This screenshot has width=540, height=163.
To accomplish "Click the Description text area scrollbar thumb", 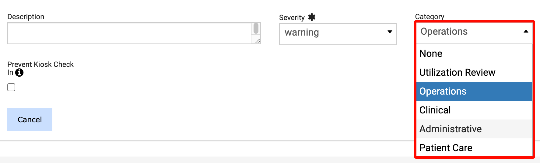I will [x=256, y=28].
